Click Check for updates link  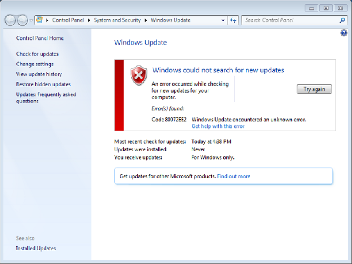[x=37, y=54]
